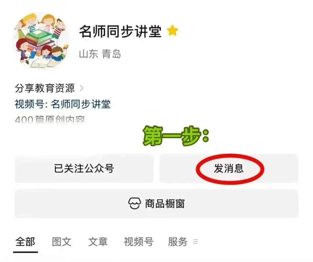This screenshot has height=262, width=313.
Task: Select the 全部 tab
Action: [25, 242]
